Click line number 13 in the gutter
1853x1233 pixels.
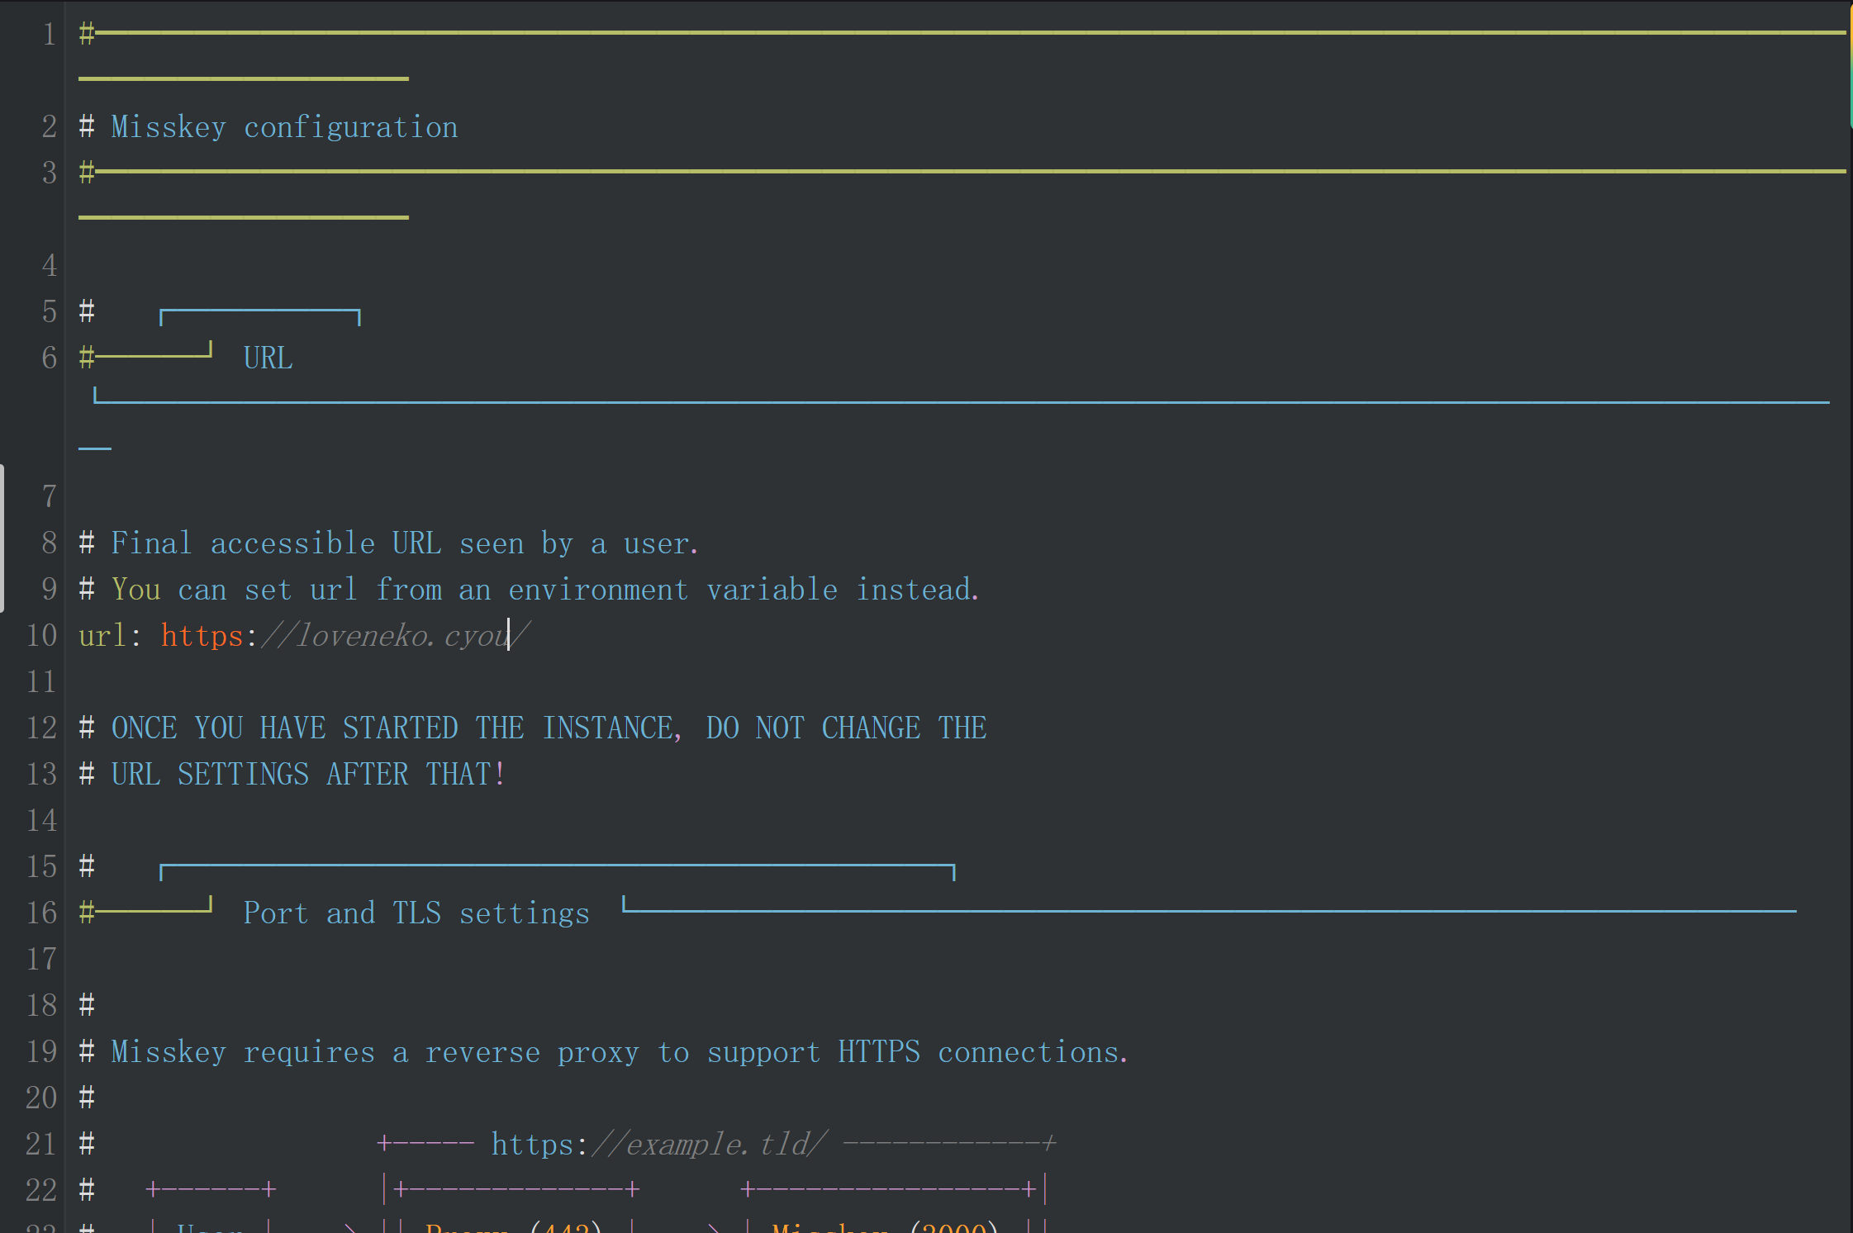(x=41, y=774)
